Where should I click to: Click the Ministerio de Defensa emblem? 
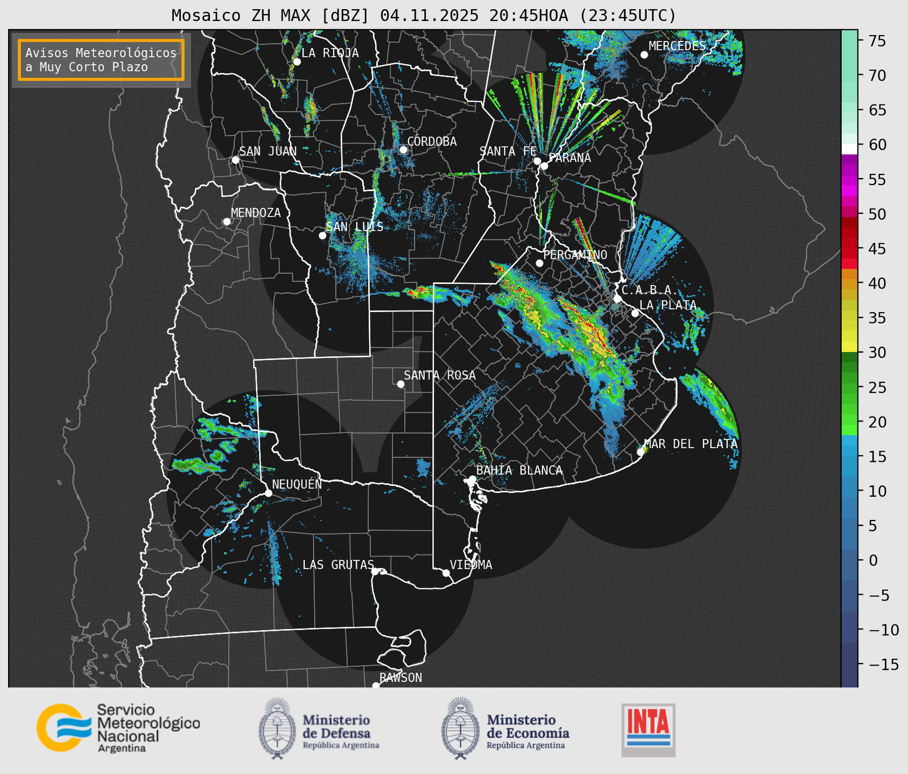point(277,728)
